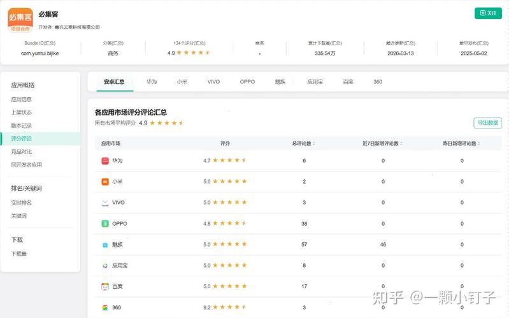Switch to the VIVO tab
The height and width of the screenshot is (318, 509).
(x=213, y=81)
